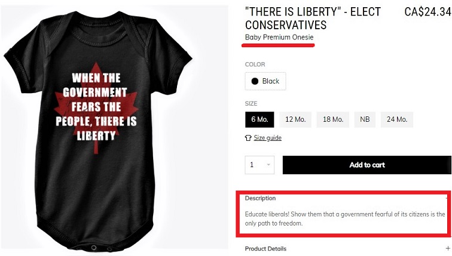Choose the 12 Mo. size
Viewport: 452px width, 256px height.
point(295,119)
